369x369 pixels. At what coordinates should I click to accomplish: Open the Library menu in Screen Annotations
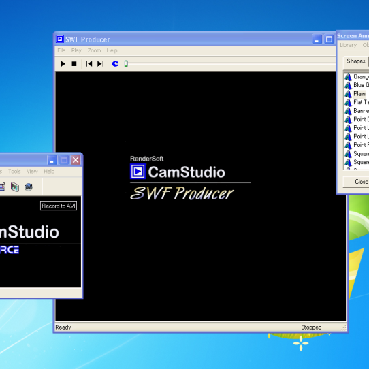[349, 45]
